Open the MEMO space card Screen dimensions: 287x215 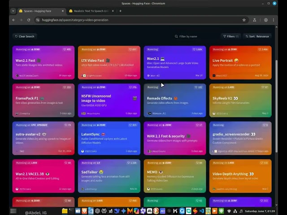(x=175, y=176)
